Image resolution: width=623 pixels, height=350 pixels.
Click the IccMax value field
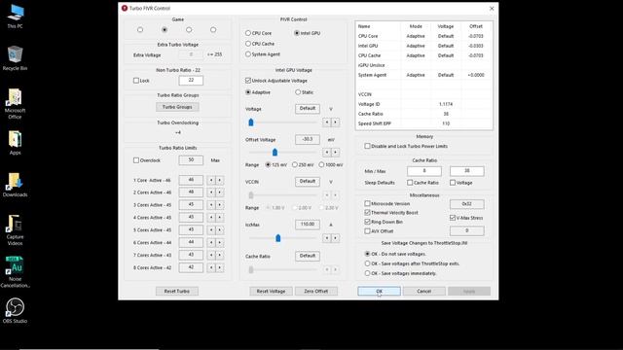[x=308, y=225]
